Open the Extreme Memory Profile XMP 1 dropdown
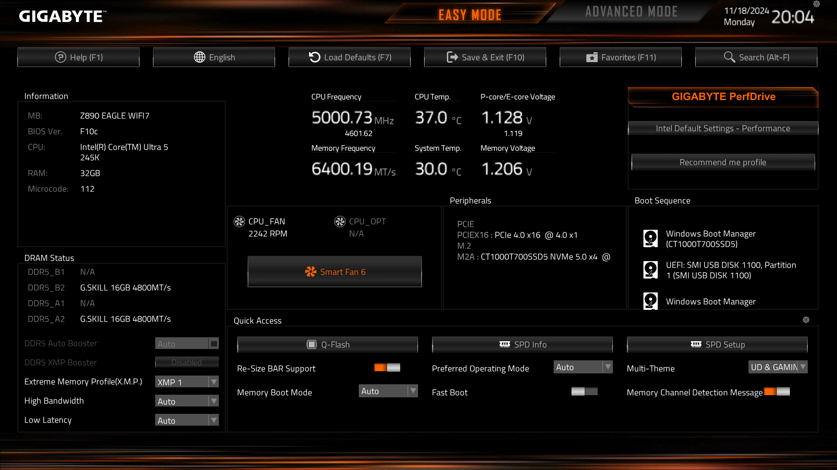Screen dimensions: 837x470 [187, 382]
